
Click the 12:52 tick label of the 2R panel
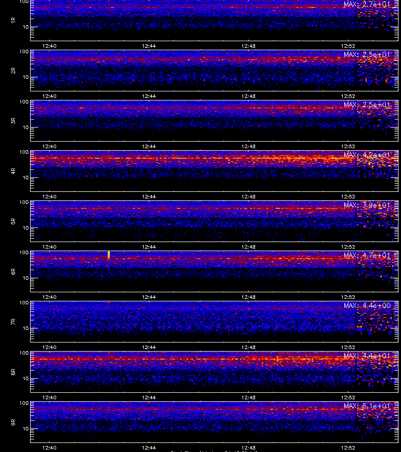[348, 96]
